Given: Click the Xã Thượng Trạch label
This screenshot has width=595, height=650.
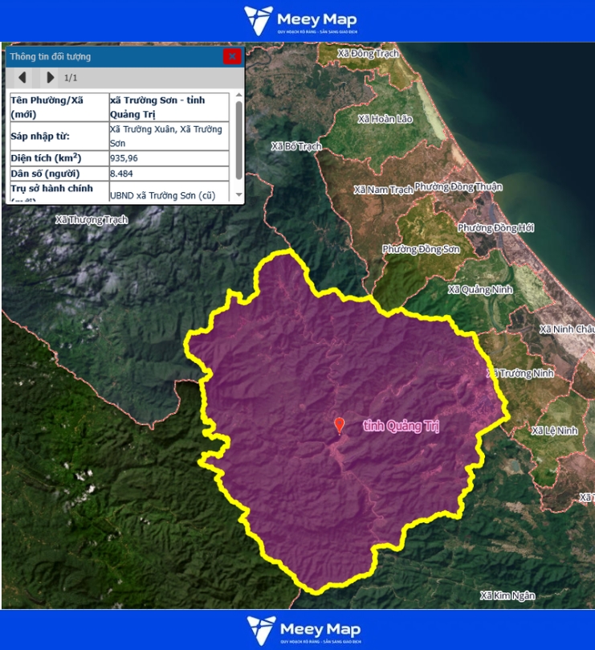Looking at the screenshot, I should pos(92,219).
